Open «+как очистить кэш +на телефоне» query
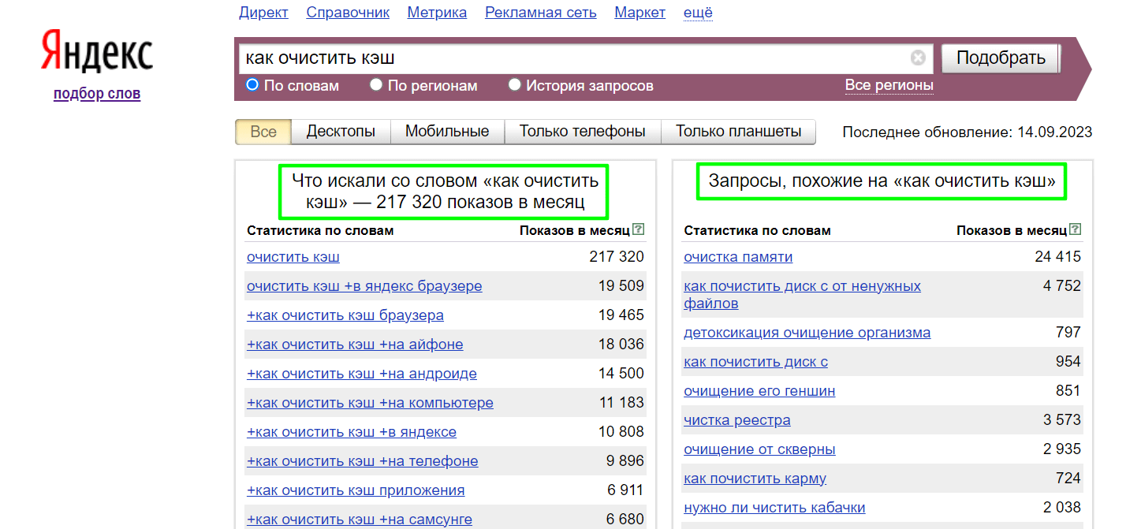 click(363, 461)
